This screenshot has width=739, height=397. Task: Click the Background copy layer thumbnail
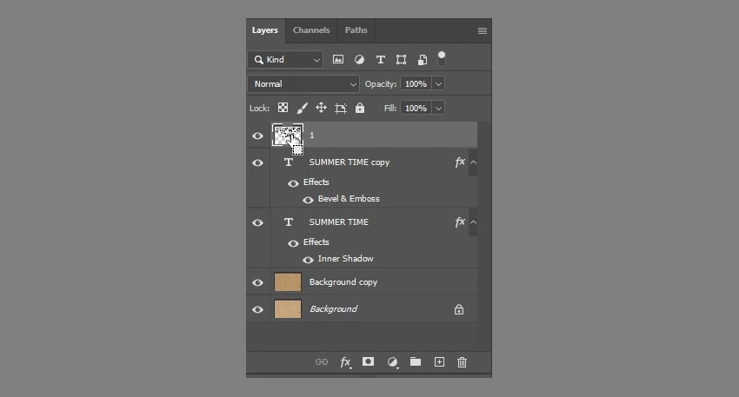(288, 282)
